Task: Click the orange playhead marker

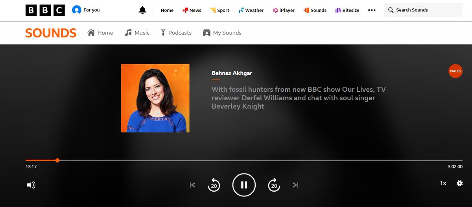Action: coord(57,160)
